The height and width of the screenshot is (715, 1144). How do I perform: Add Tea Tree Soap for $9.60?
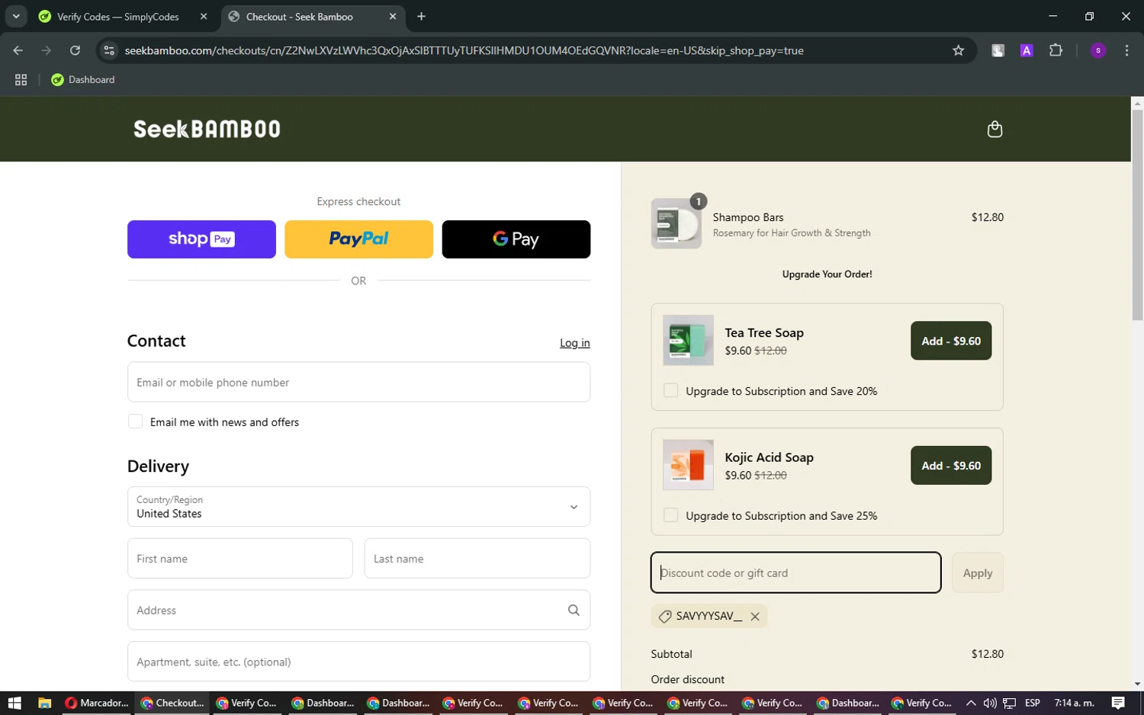point(951,341)
